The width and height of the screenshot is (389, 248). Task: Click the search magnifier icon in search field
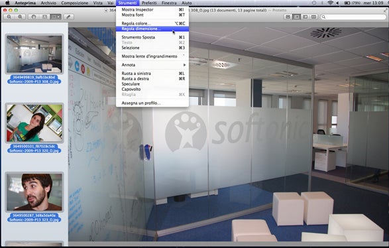tap(323, 17)
